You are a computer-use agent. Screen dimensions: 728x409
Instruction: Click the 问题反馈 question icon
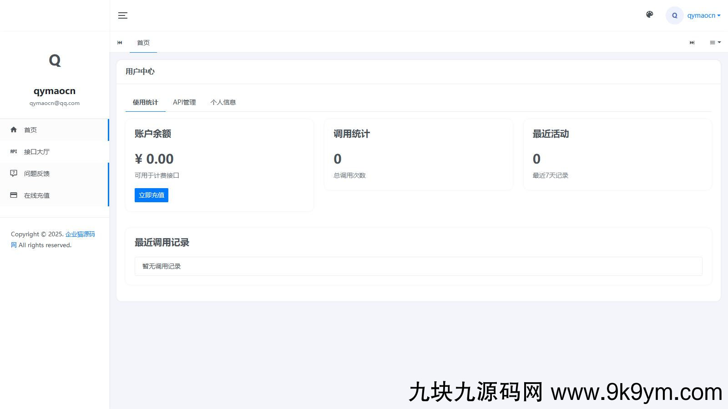point(14,174)
